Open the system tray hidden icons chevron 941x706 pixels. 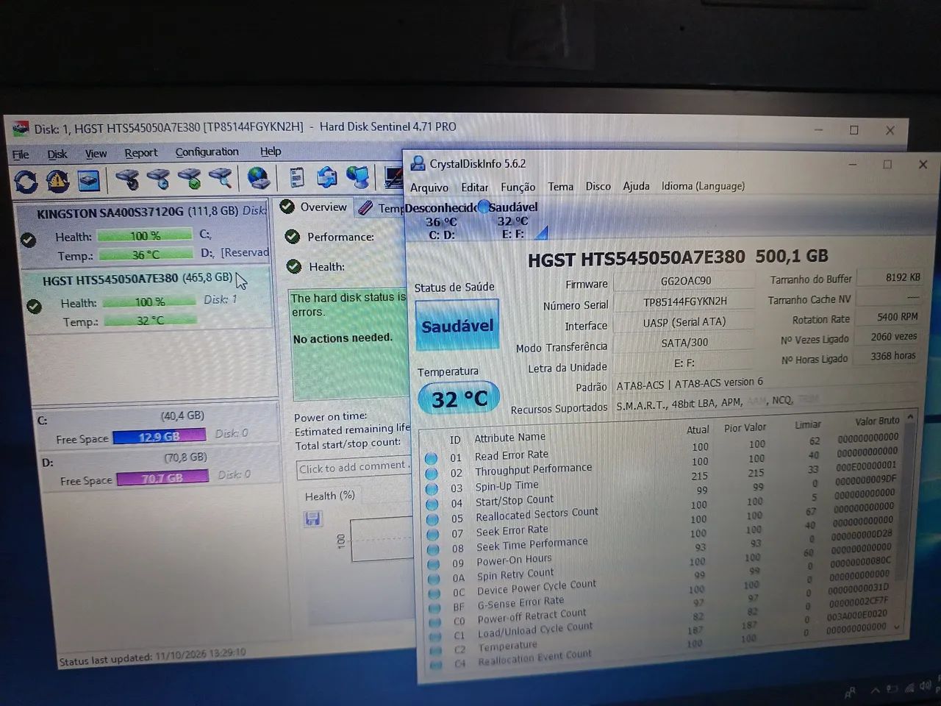coord(876,690)
